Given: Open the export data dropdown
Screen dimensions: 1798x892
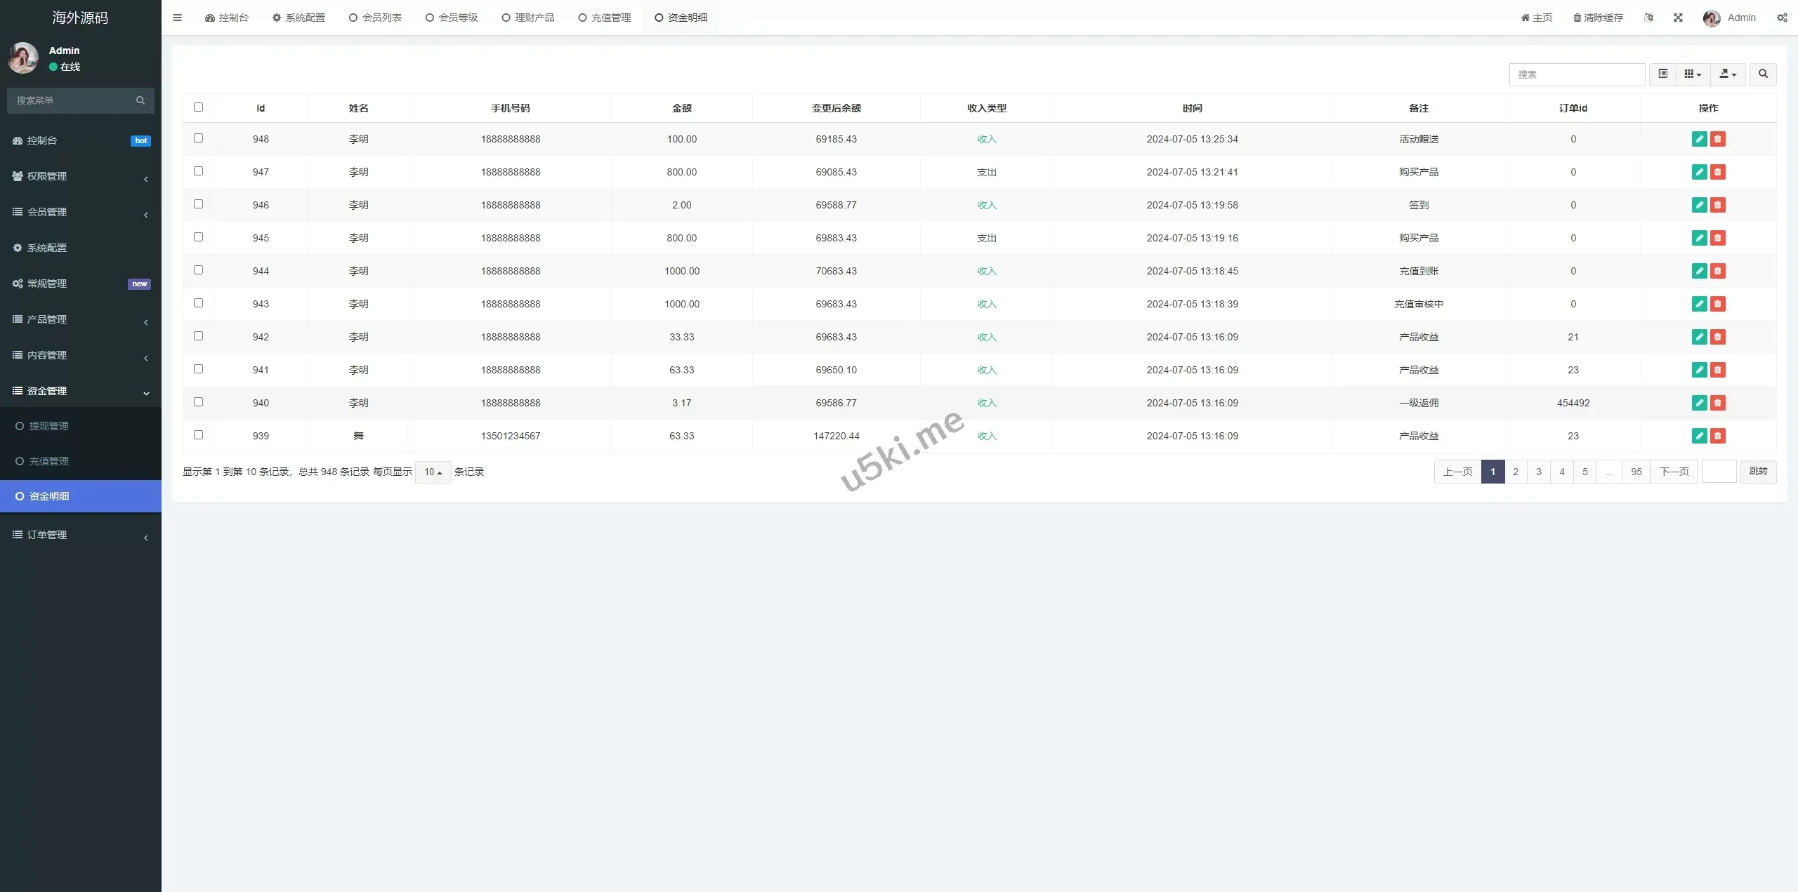Looking at the screenshot, I should tap(1728, 74).
